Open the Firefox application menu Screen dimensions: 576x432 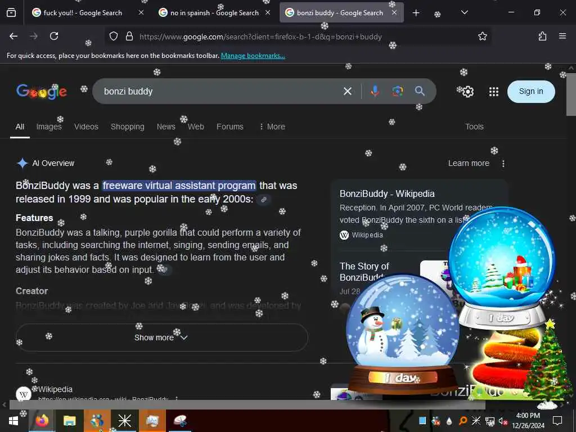(x=562, y=36)
